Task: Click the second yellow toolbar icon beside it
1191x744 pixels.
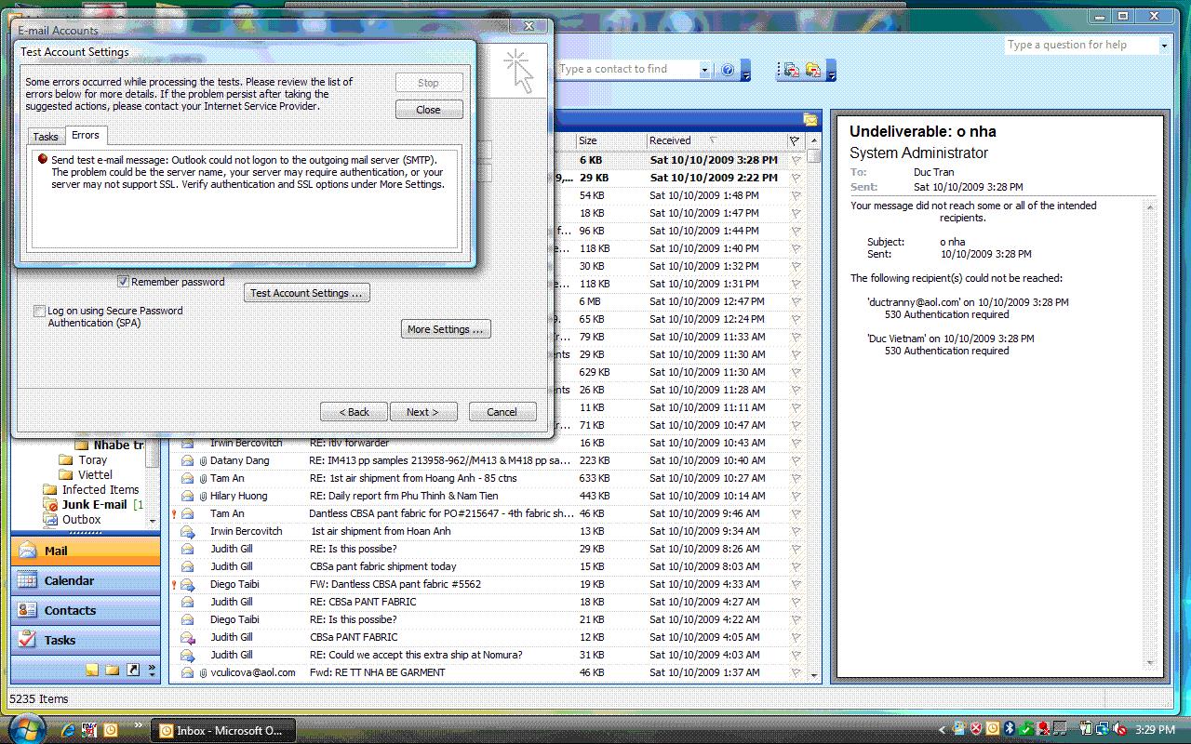Action: point(812,70)
